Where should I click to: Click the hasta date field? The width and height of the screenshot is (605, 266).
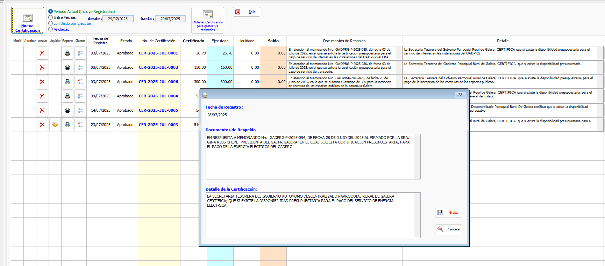click(x=170, y=19)
